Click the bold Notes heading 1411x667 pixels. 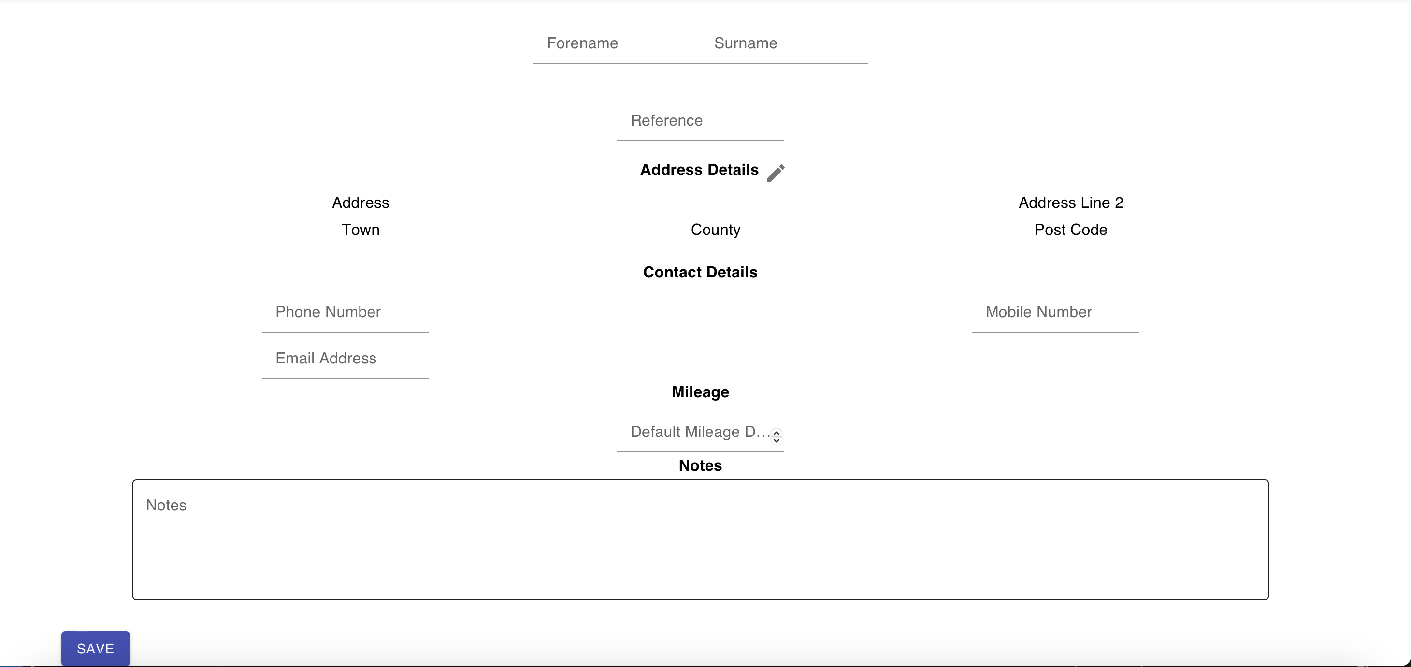point(700,466)
